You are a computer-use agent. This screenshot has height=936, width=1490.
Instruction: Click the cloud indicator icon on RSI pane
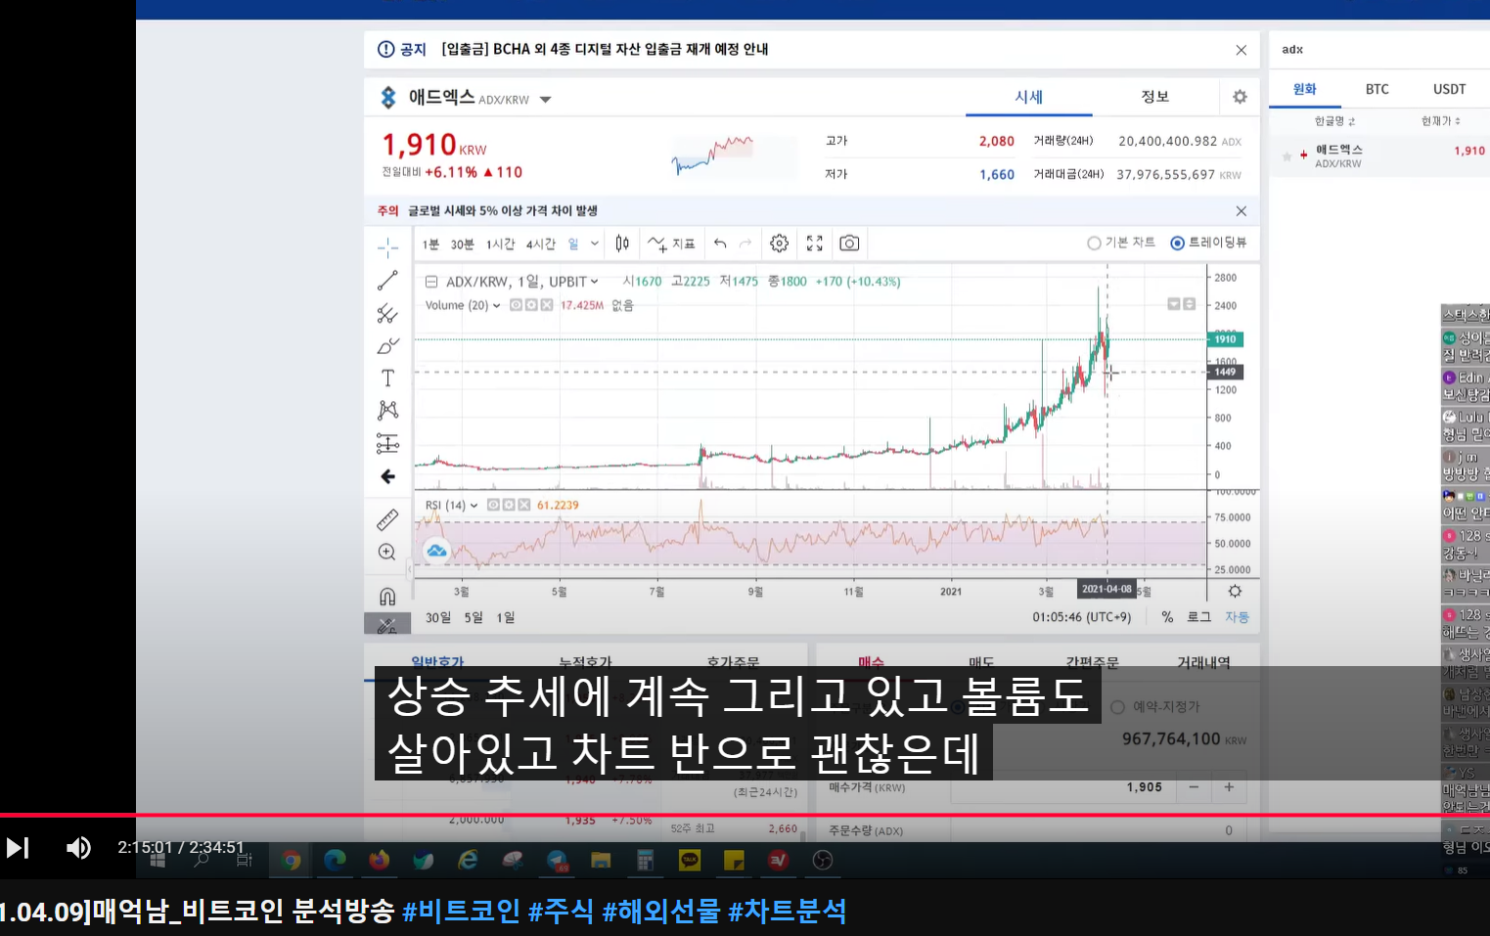tap(436, 551)
